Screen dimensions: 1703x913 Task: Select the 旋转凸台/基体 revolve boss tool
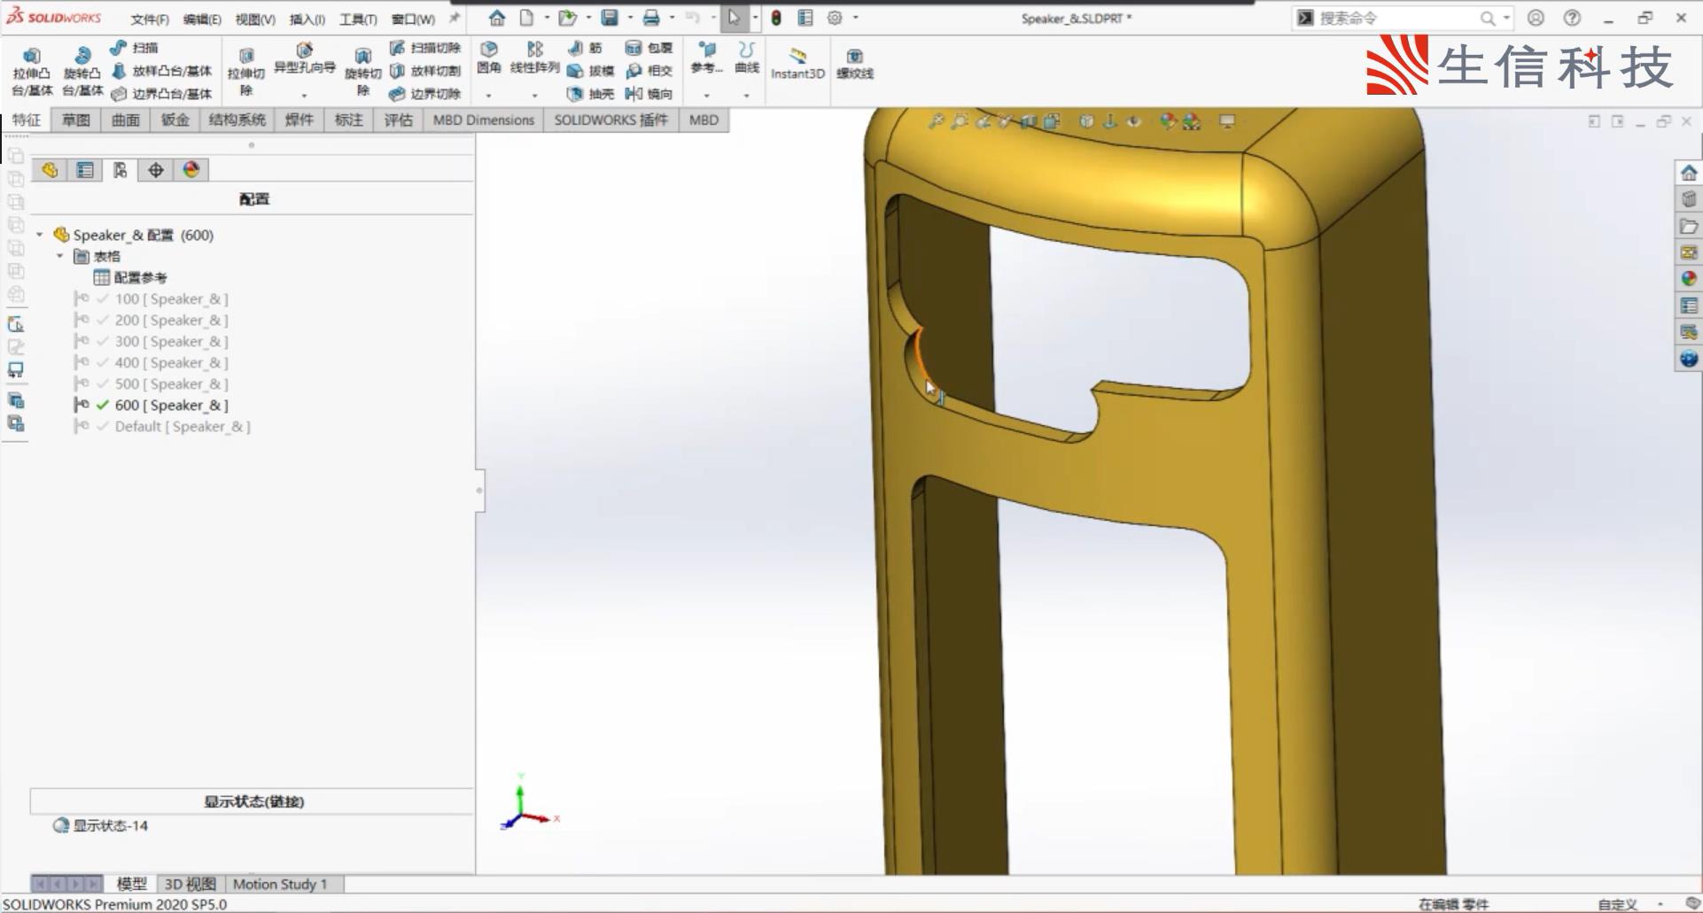click(82, 72)
